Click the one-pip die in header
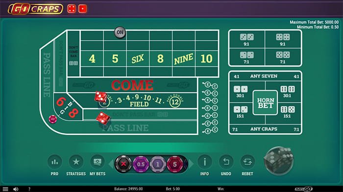 click(82, 9)
